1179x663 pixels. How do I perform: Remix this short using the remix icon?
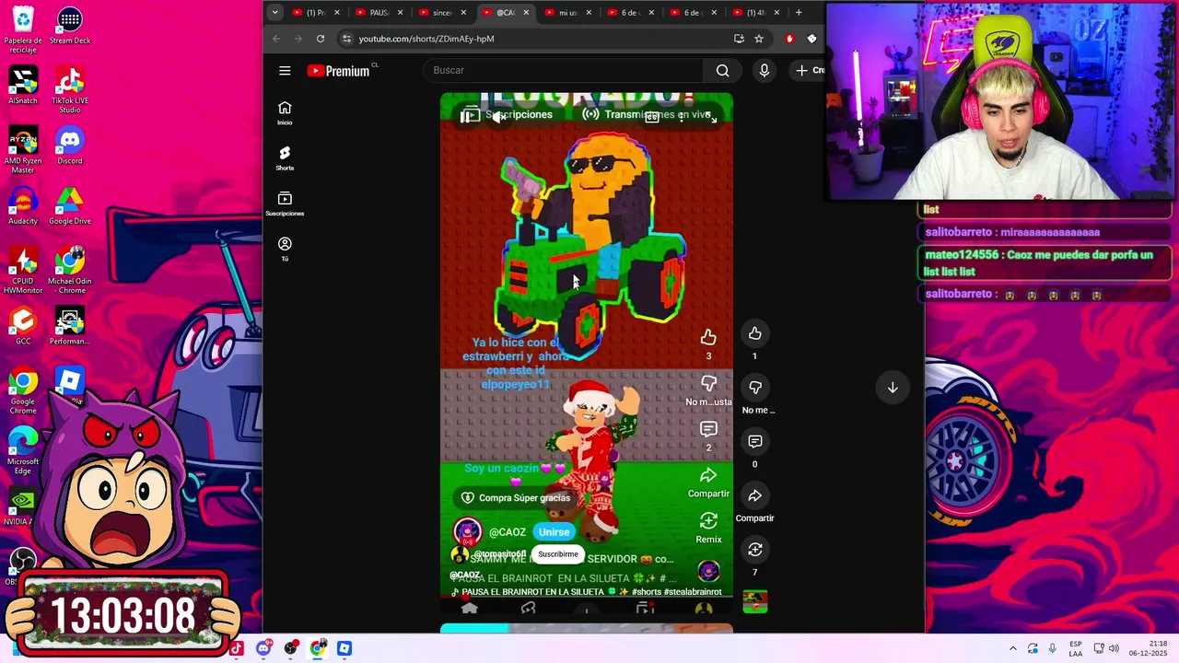(754, 550)
